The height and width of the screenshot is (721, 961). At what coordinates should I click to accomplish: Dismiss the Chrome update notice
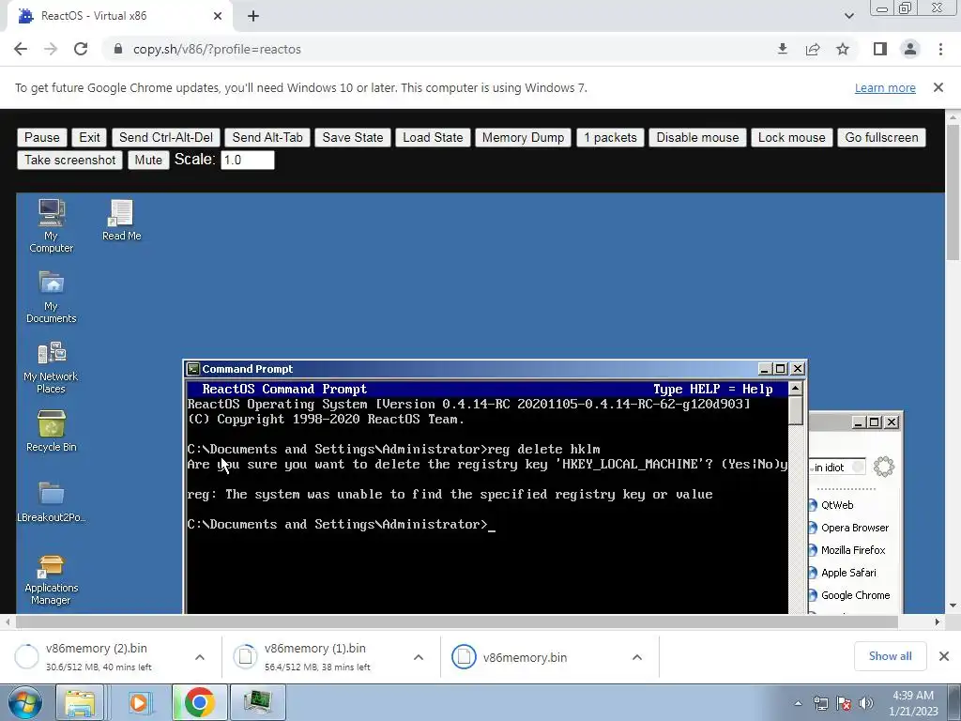click(x=938, y=87)
